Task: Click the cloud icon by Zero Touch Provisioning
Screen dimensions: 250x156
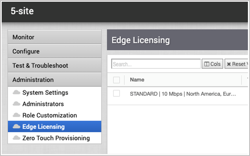Action: pos(16,138)
